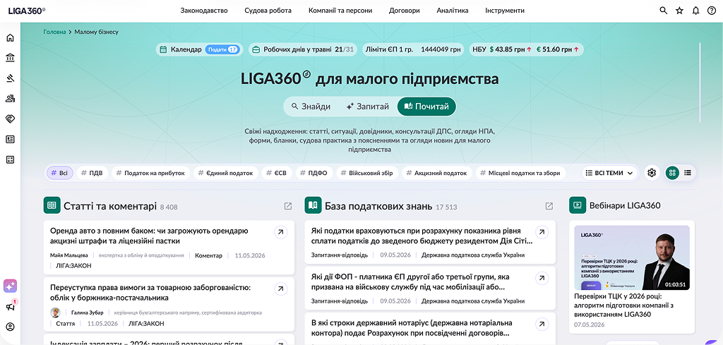This screenshot has width=723, height=345.
Task: Open calculator tools icon in sidebar
Action: (10, 160)
